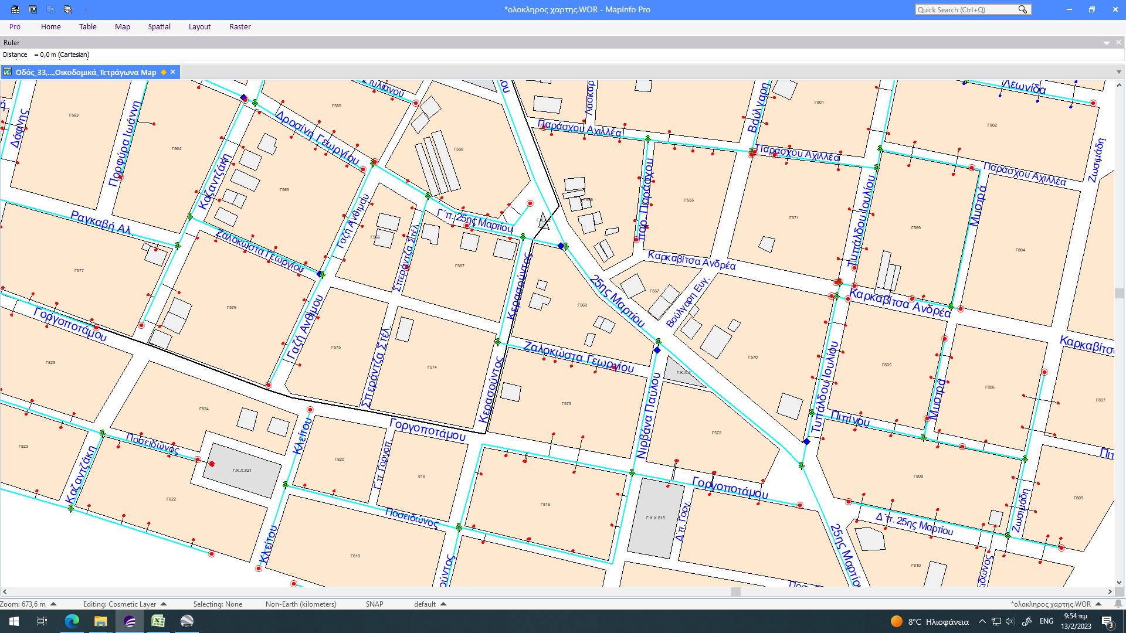1126x633 pixels.
Task: Open Editing Cosmetic Layer dropdown
Action: 164,604
